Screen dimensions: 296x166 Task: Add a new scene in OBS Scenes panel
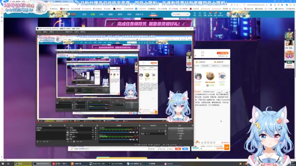[x=38, y=142]
